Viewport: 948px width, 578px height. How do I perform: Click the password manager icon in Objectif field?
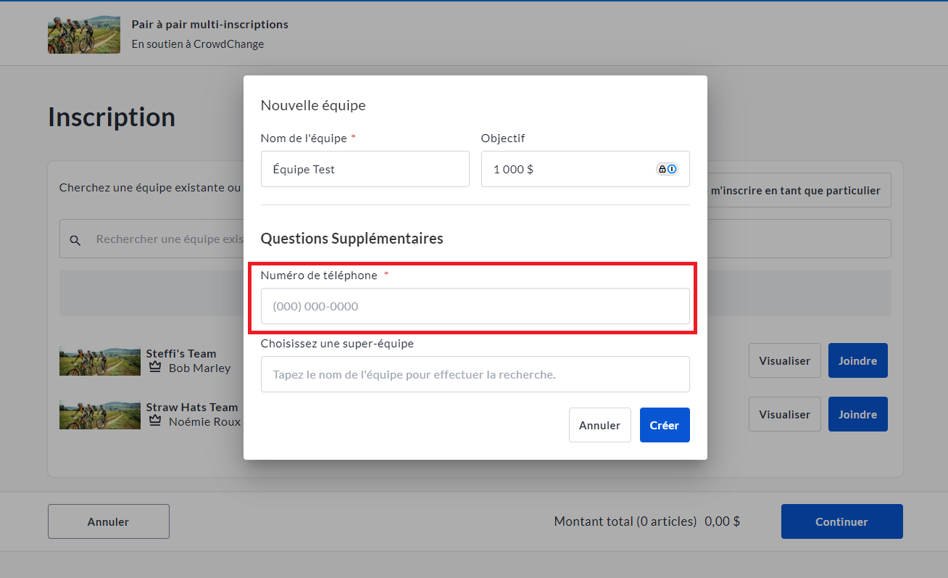point(667,169)
